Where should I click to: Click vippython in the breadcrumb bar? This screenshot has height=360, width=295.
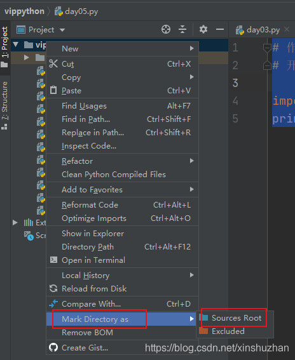(x=24, y=11)
